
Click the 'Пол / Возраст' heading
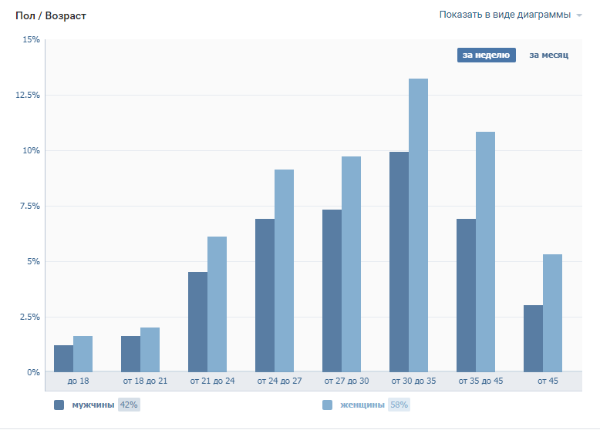pos(51,15)
